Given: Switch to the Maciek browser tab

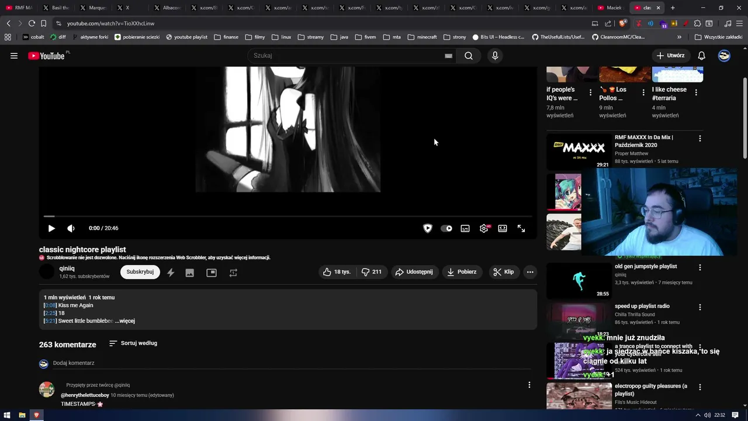Looking at the screenshot, I should coord(611,8).
